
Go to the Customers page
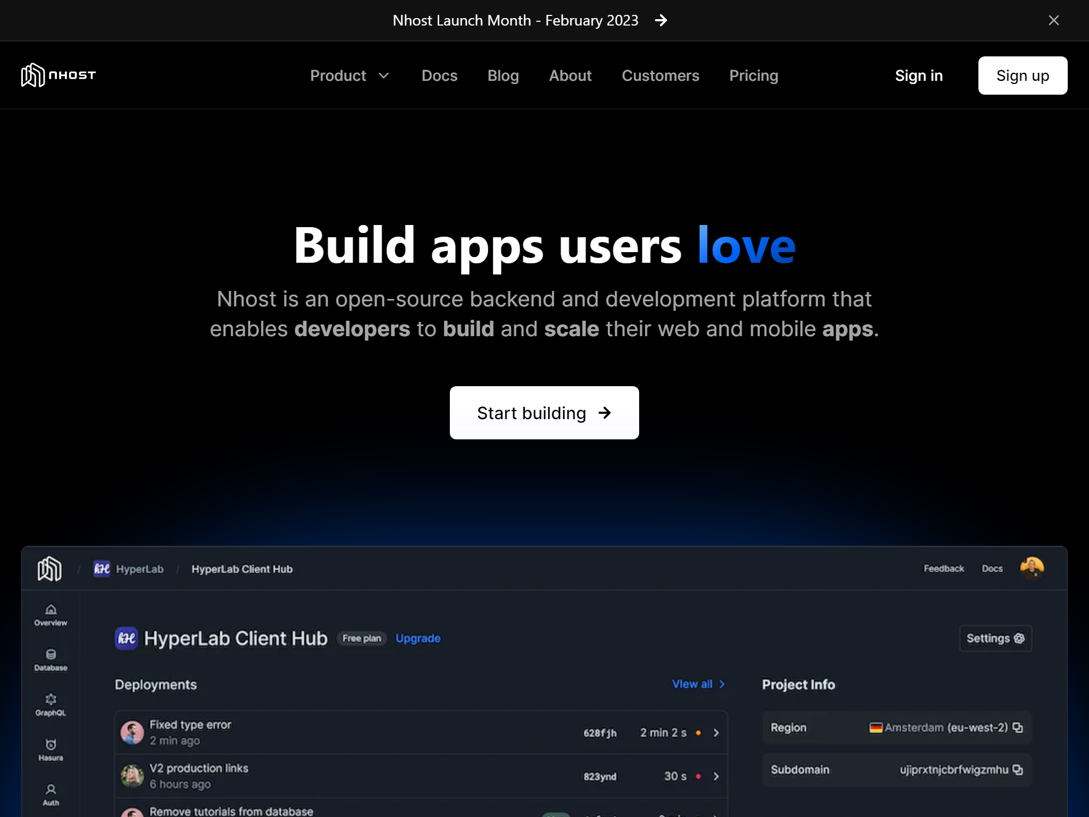pyautogui.click(x=660, y=76)
